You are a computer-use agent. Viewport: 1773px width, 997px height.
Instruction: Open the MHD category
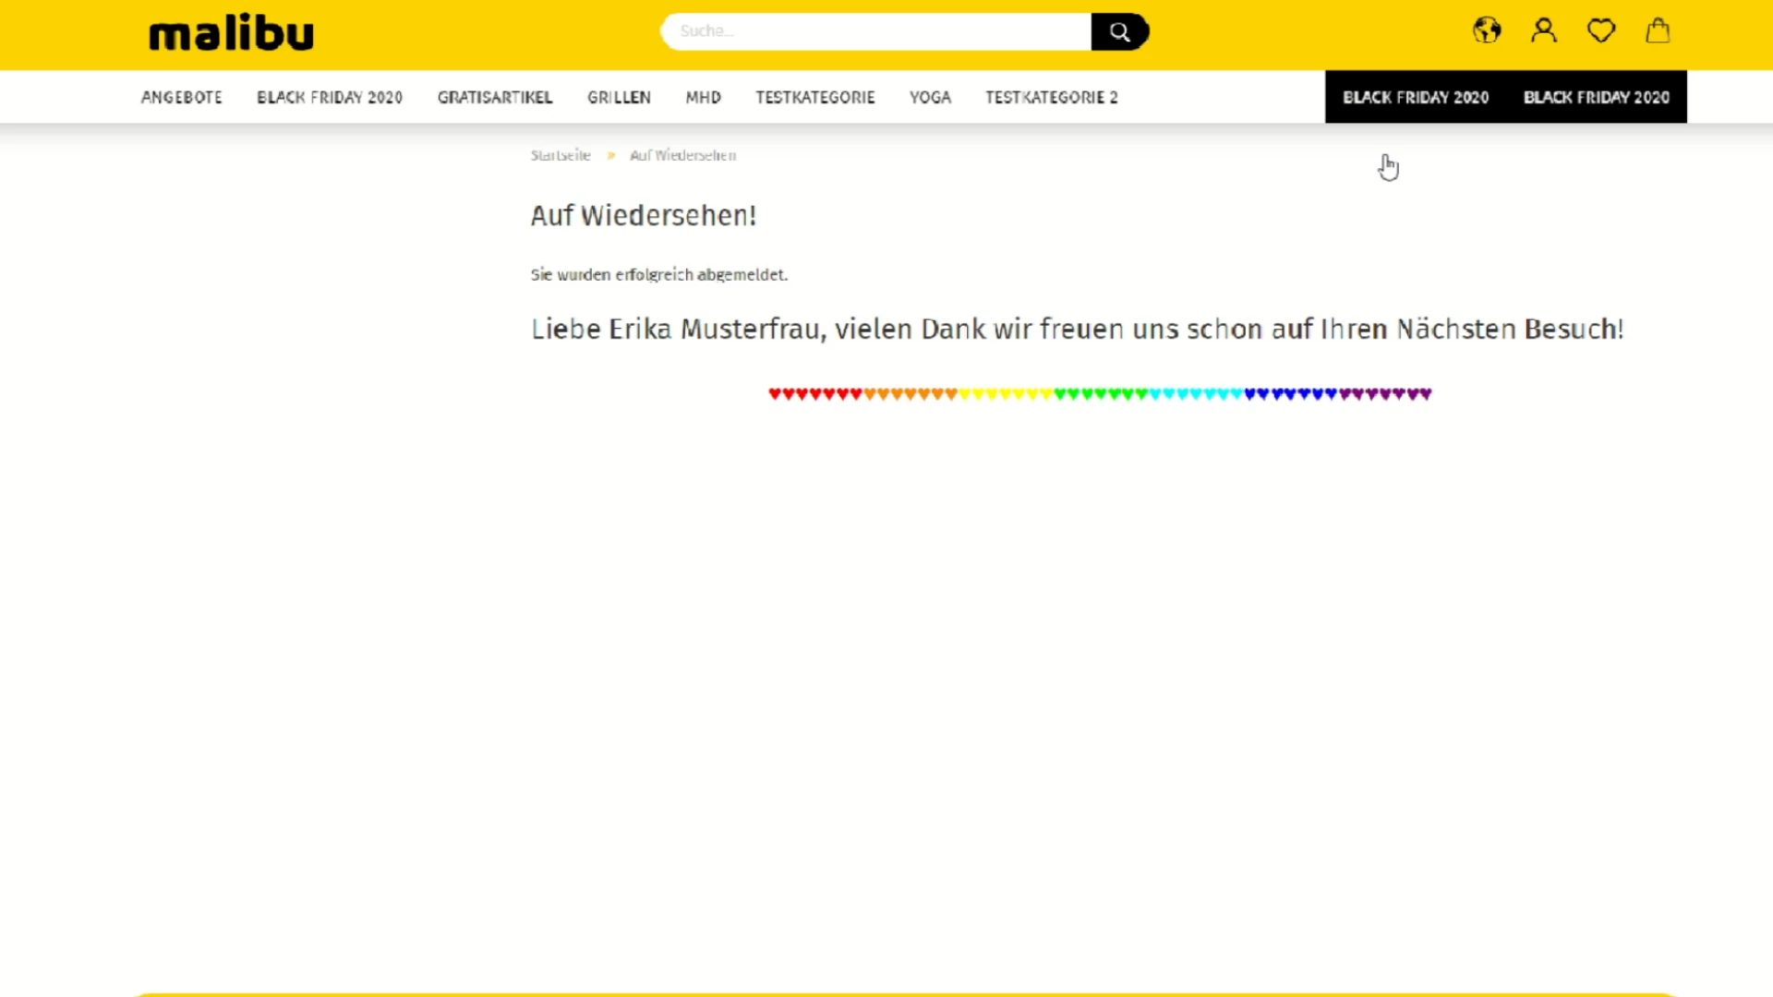pyautogui.click(x=703, y=97)
